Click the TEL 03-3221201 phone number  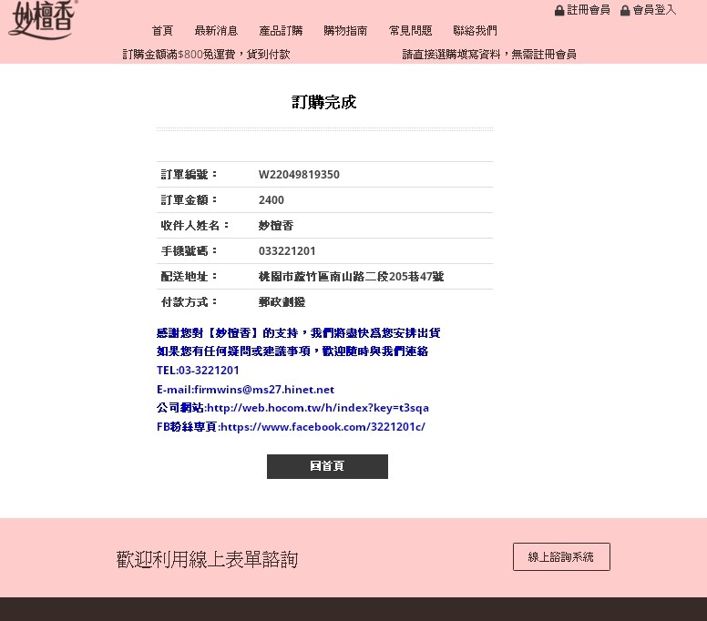pos(209,371)
